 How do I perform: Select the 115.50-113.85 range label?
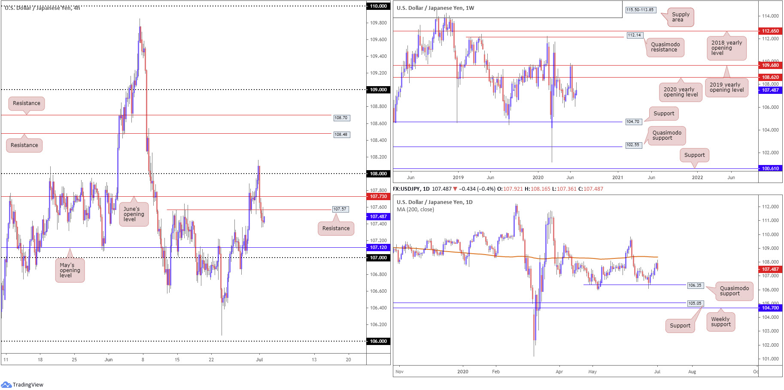[640, 10]
